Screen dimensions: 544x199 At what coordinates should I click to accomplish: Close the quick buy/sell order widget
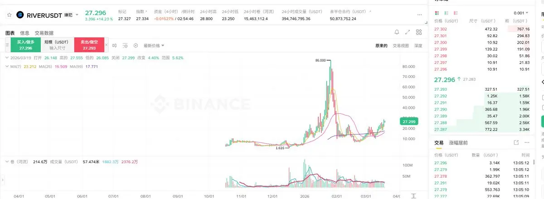point(107,45)
